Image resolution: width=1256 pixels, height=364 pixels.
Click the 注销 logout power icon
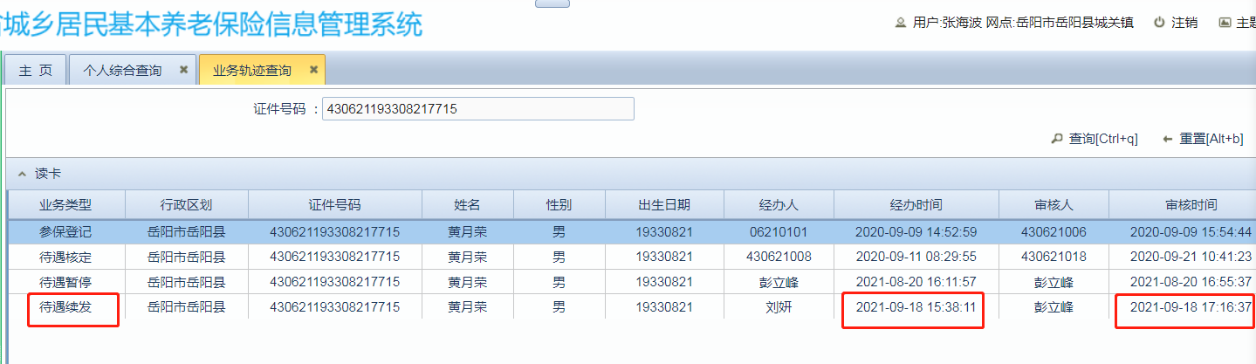click(1159, 24)
